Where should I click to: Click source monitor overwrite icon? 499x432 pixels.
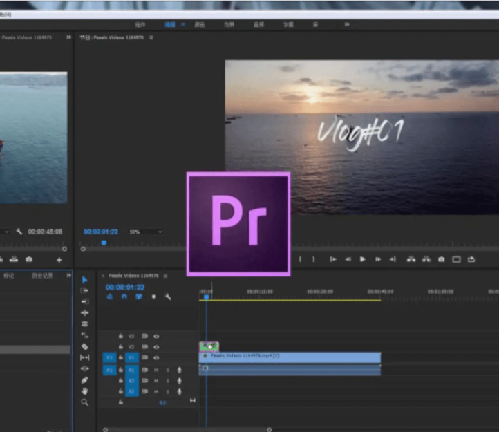tap(14, 259)
